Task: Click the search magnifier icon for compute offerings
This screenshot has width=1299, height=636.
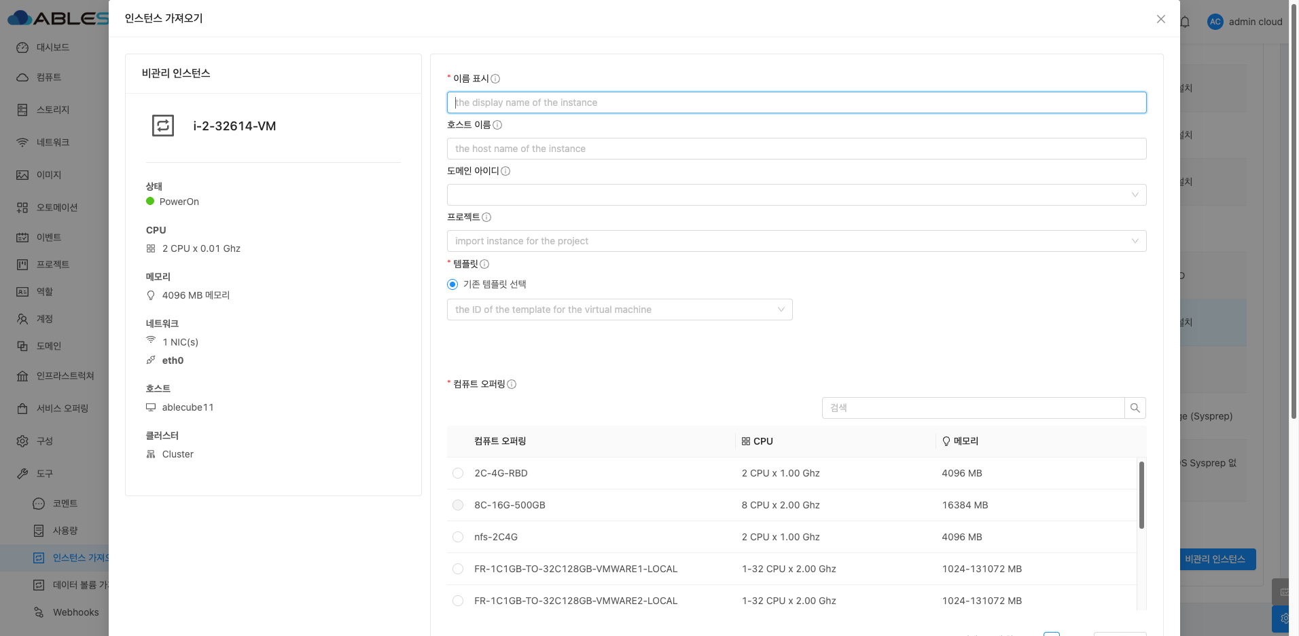Action: pos(1135,408)
